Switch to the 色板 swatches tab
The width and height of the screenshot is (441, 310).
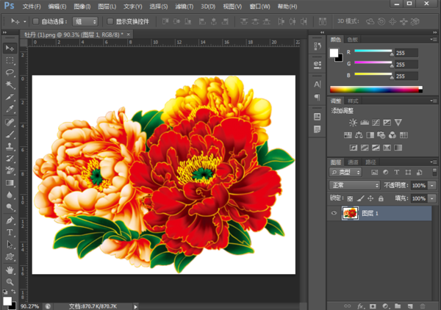coord(352,39)
